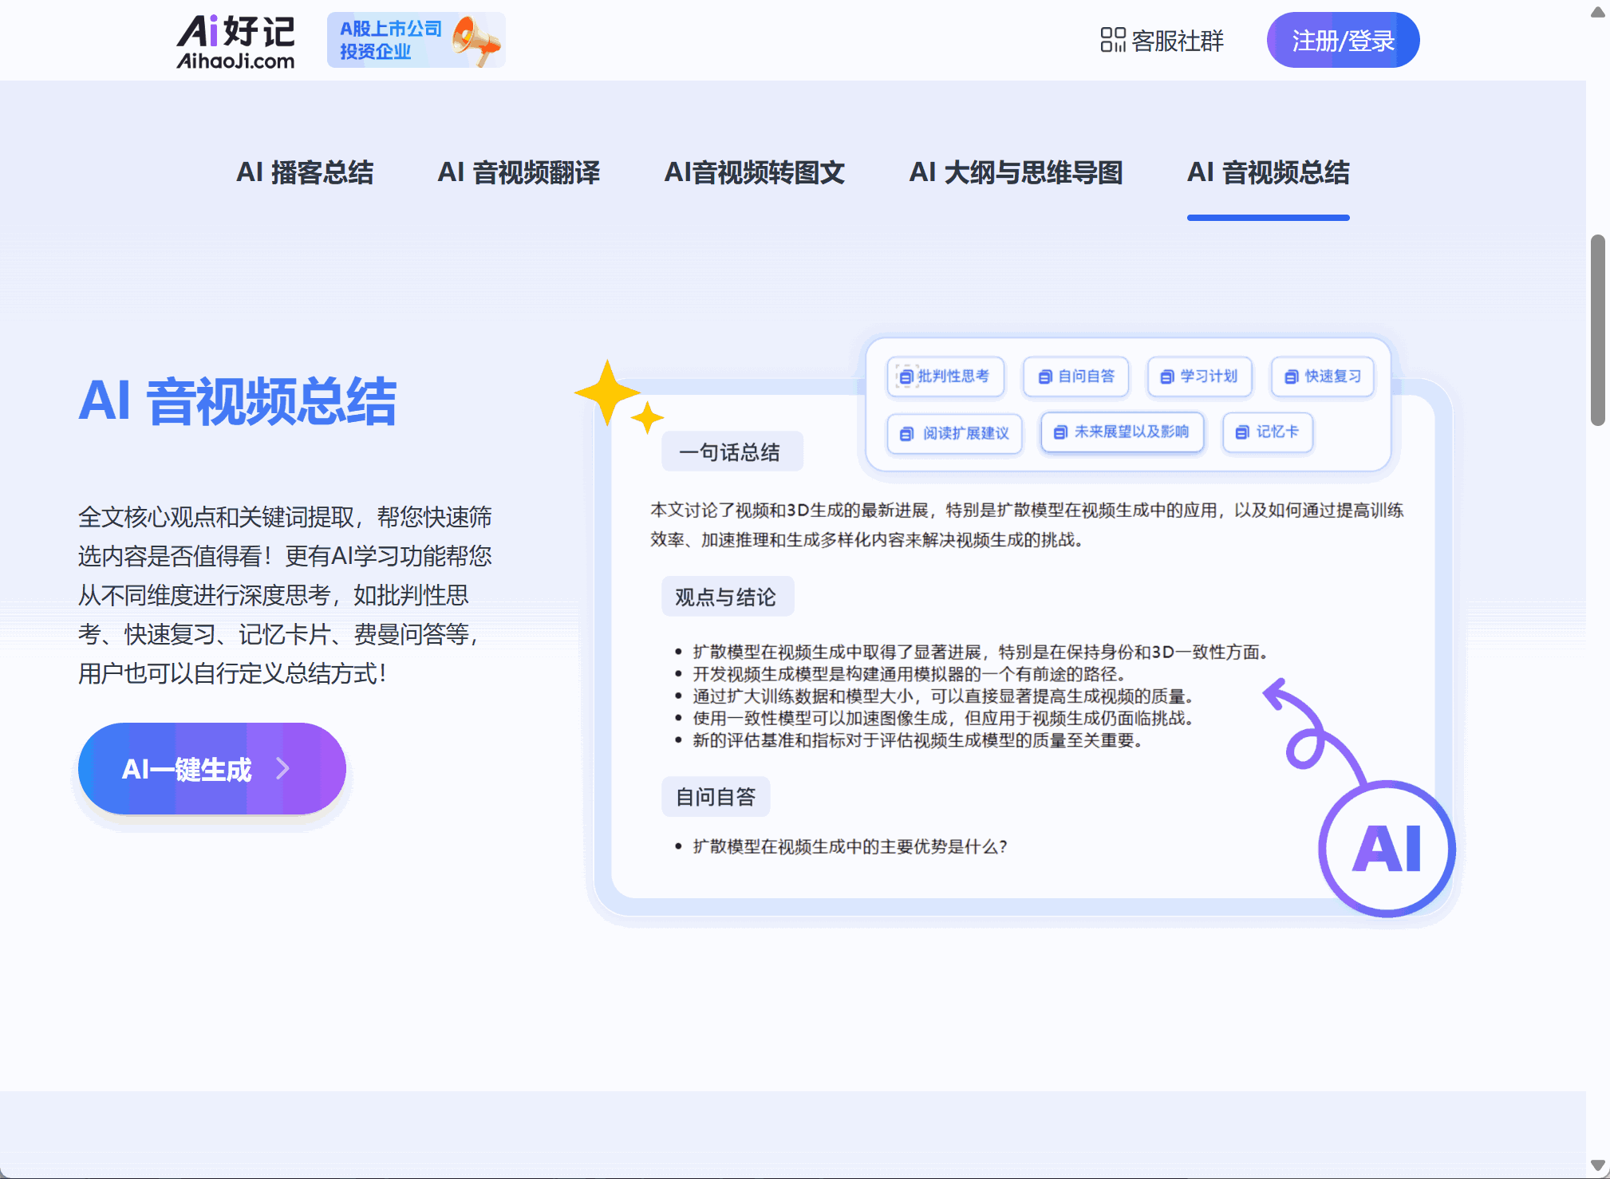The image size is (1610, 1179).
Task: Select the 未来展望以及影响 chip icon
Action: pyautogui.click(x=1059, y=432)
